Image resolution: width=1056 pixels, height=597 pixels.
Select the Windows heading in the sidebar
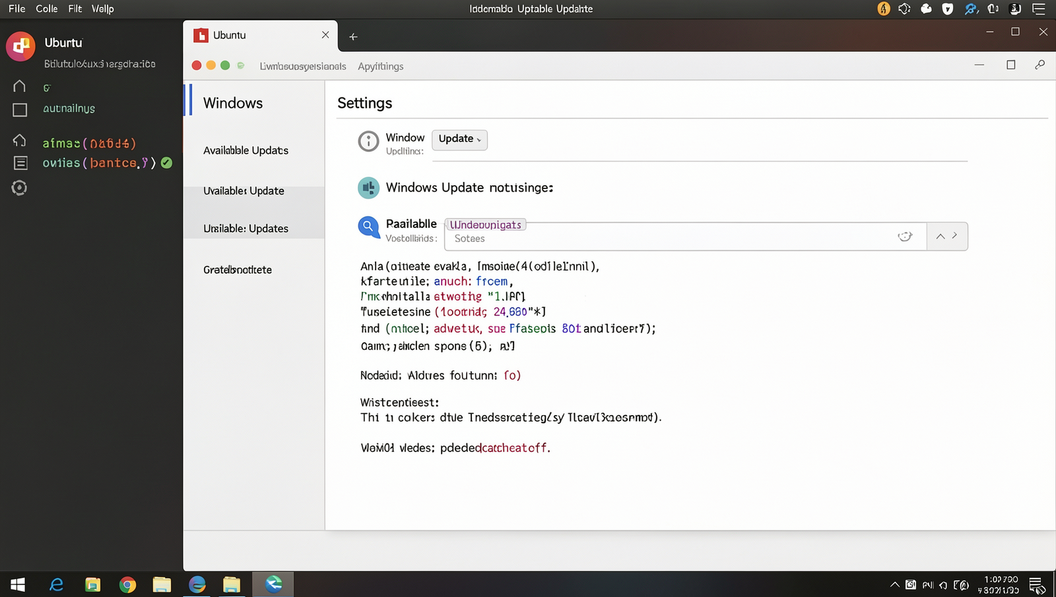[233, 103]
